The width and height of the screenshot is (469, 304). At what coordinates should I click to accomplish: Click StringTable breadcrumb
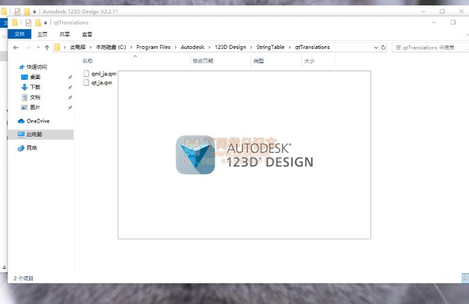(270, 47)
